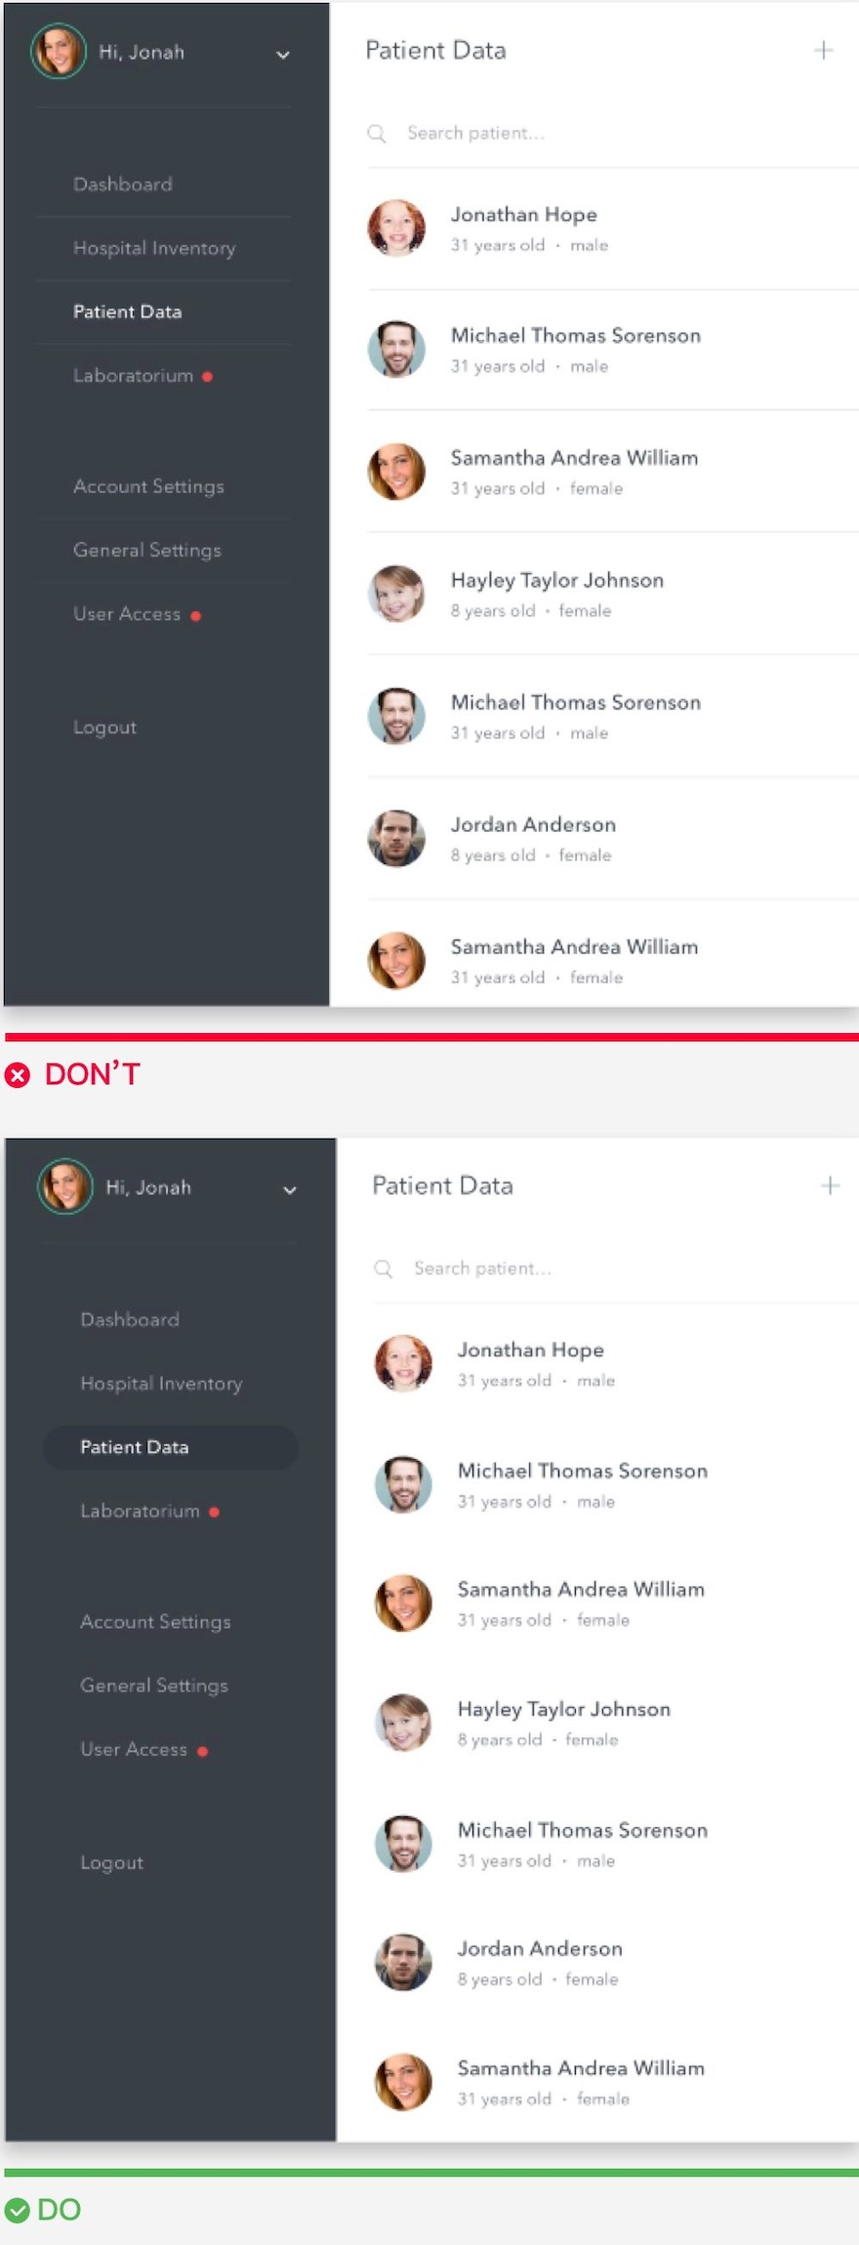Open General Settings in the bottom sidebar
Viewport: 859px width, 2245px height.
154,1685
